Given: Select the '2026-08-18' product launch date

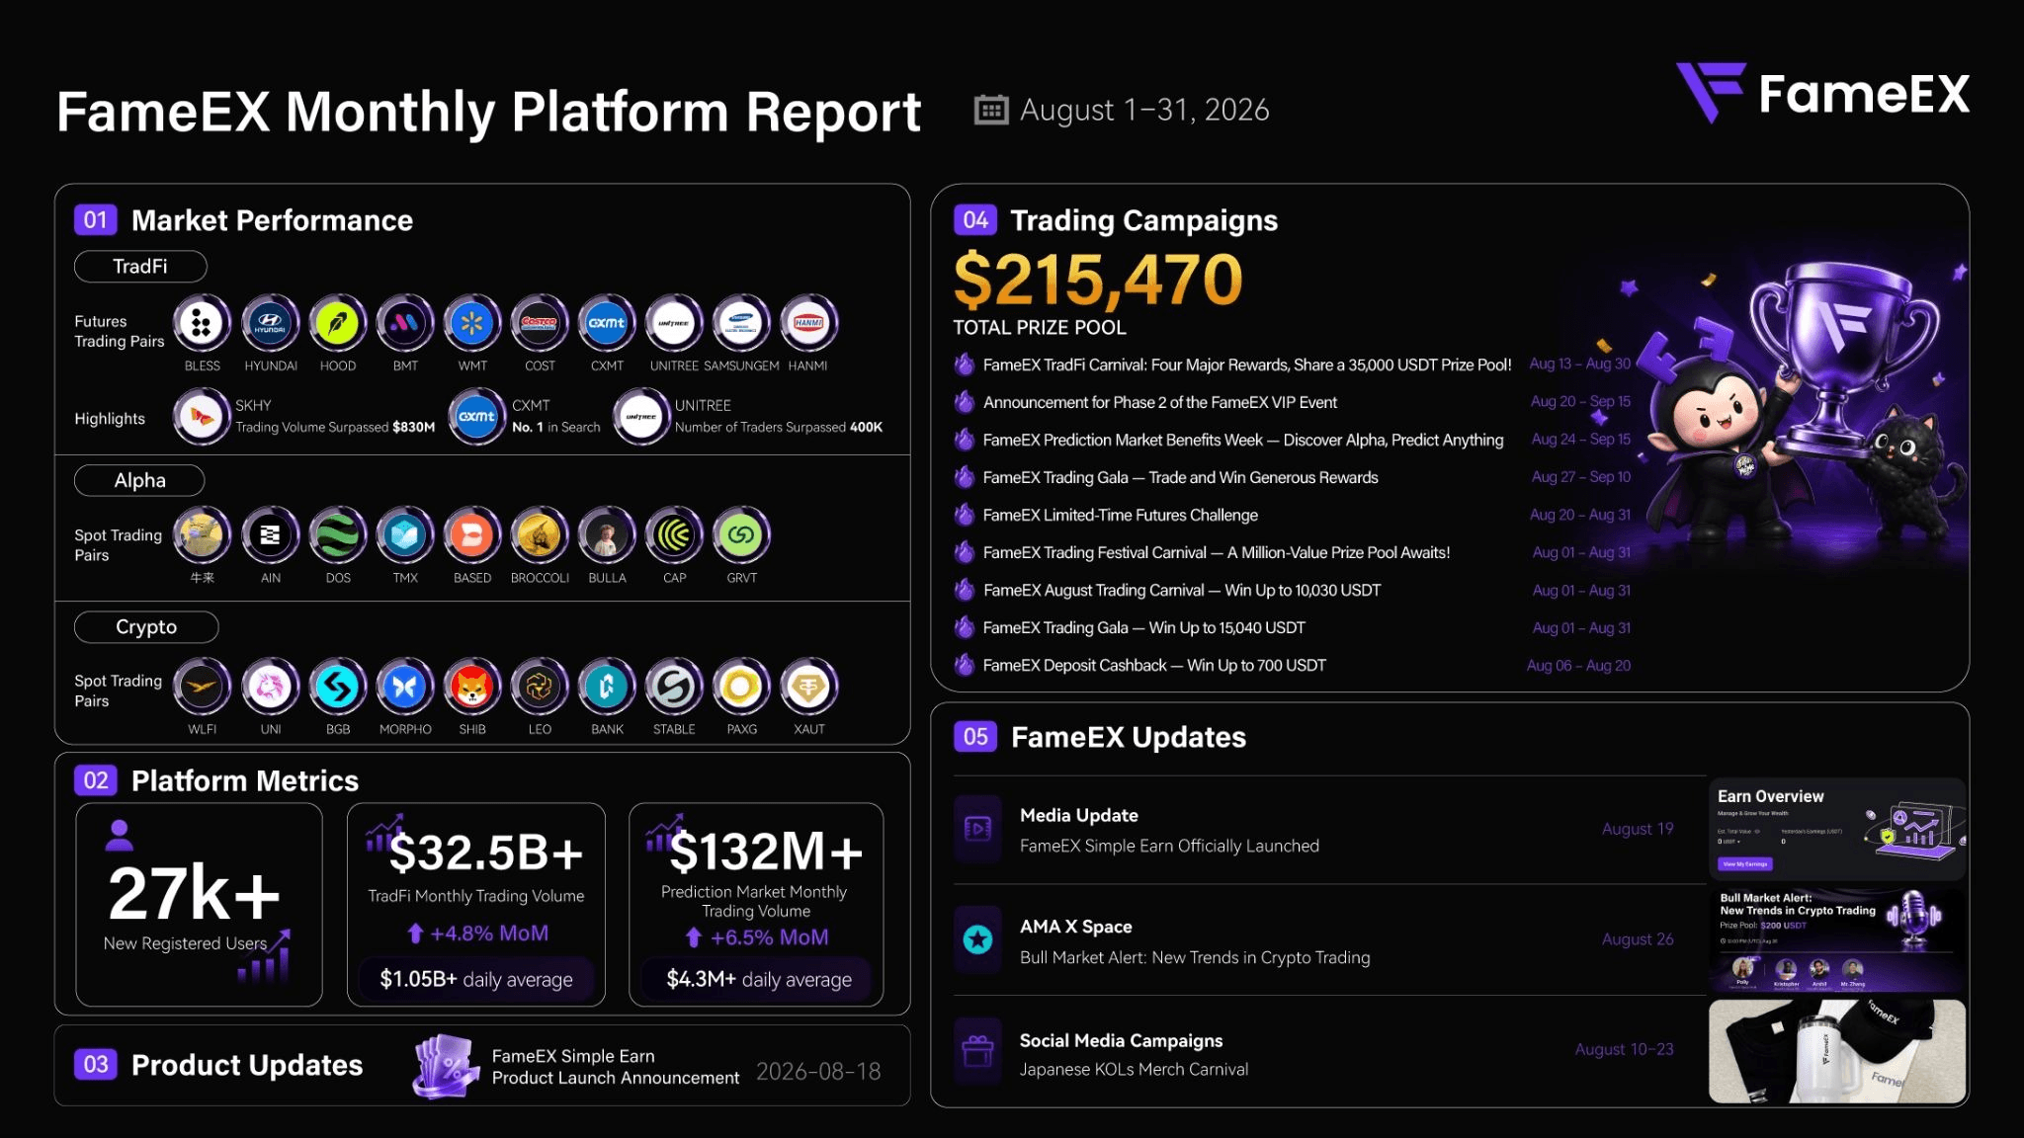Looking at the screenshot, I should pyautogui.click(x=818, y=1071).
